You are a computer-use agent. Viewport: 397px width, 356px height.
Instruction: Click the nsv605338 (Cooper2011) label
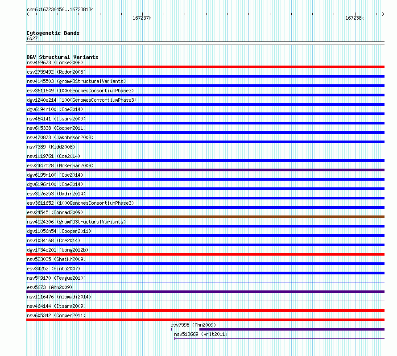(56, 128)
